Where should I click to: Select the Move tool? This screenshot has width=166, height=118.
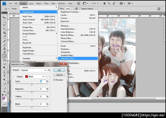4,18
